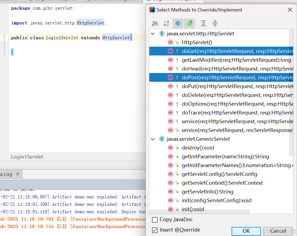Screen dimensions: 297x236
Task: Click log line with 11:18:10.755
Action: tap(73, 226)
